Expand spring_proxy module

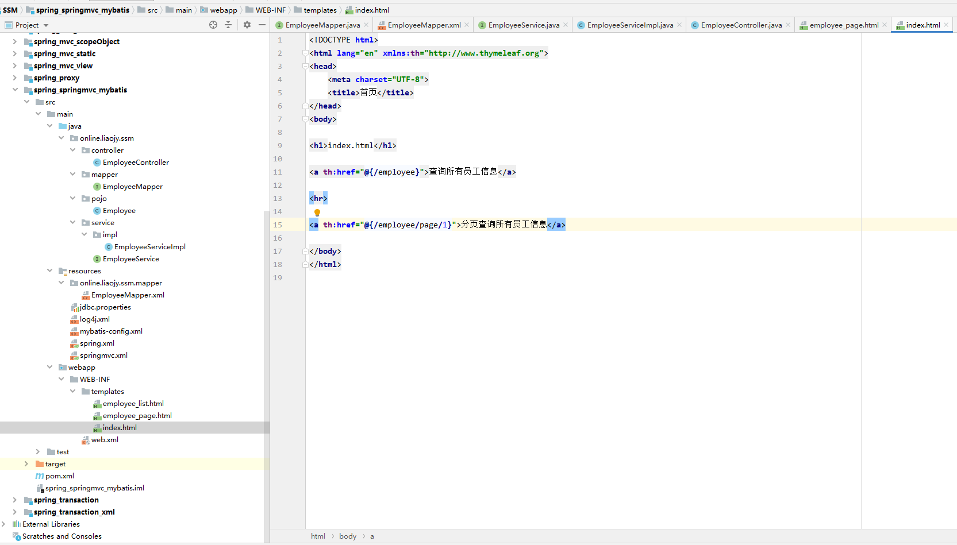coord(15,78)
